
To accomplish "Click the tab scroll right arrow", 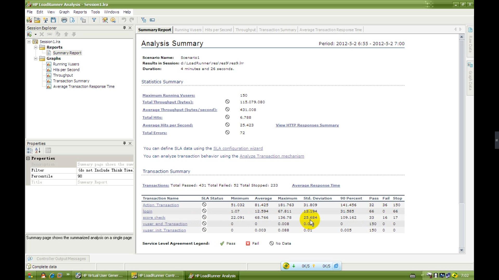I will [x=461, y=29].
